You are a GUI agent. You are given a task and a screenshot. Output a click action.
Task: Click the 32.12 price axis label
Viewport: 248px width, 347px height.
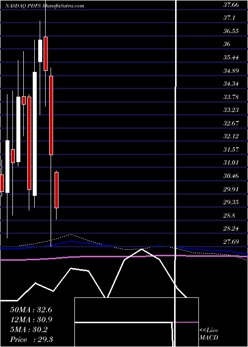point(231,136)
